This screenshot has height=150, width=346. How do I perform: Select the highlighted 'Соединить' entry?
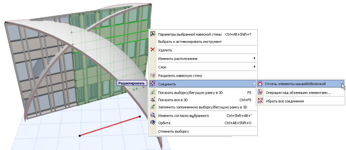(x=203, y=84)
